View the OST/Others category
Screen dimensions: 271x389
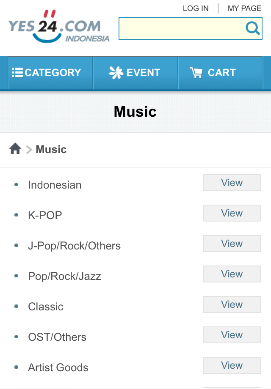tap(232, 335)
